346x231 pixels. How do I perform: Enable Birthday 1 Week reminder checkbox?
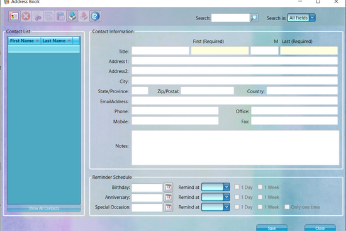(260, 187)
